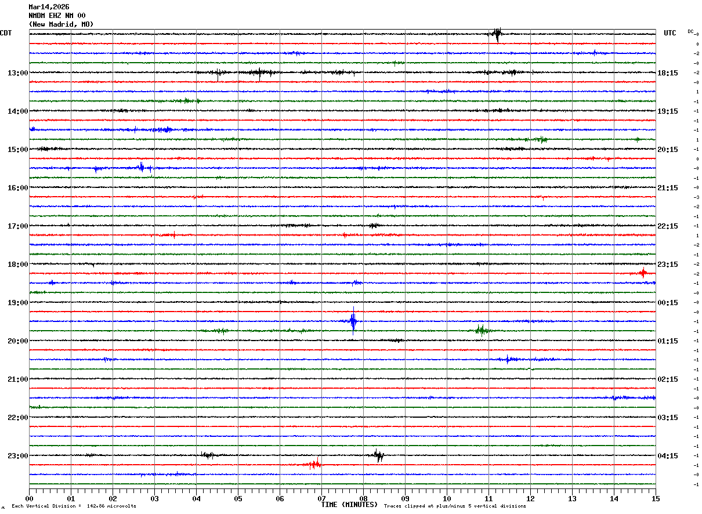Image resolution: width=702 pixels, height=514 pixels.
Task: Click the NMDM EHZ NM 00 station label
Action: click(x=57, y=16)
